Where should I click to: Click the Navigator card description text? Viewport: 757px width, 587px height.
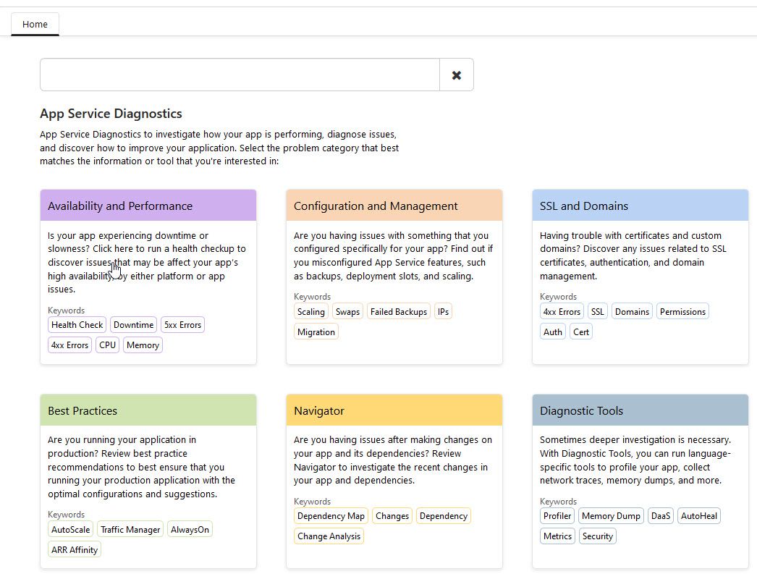(x=393, y=460)
